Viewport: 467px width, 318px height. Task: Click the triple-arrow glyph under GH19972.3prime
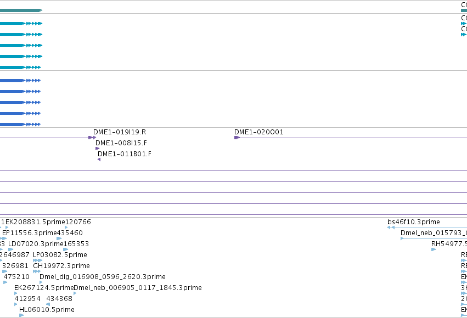[37, 271]
